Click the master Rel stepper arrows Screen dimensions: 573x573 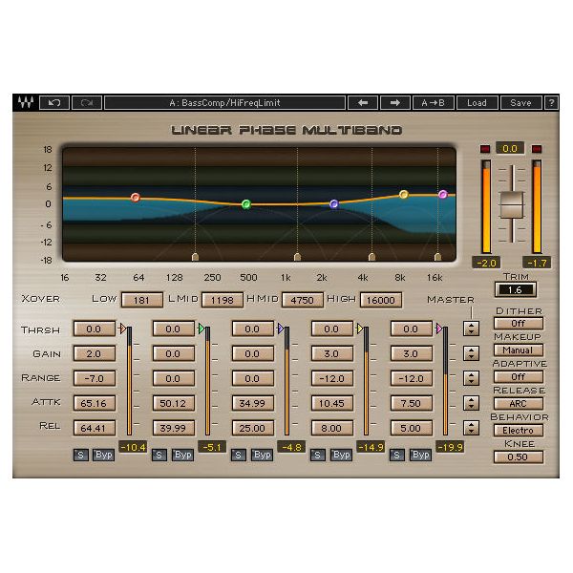pyautogui.click(x=472, y=428)
